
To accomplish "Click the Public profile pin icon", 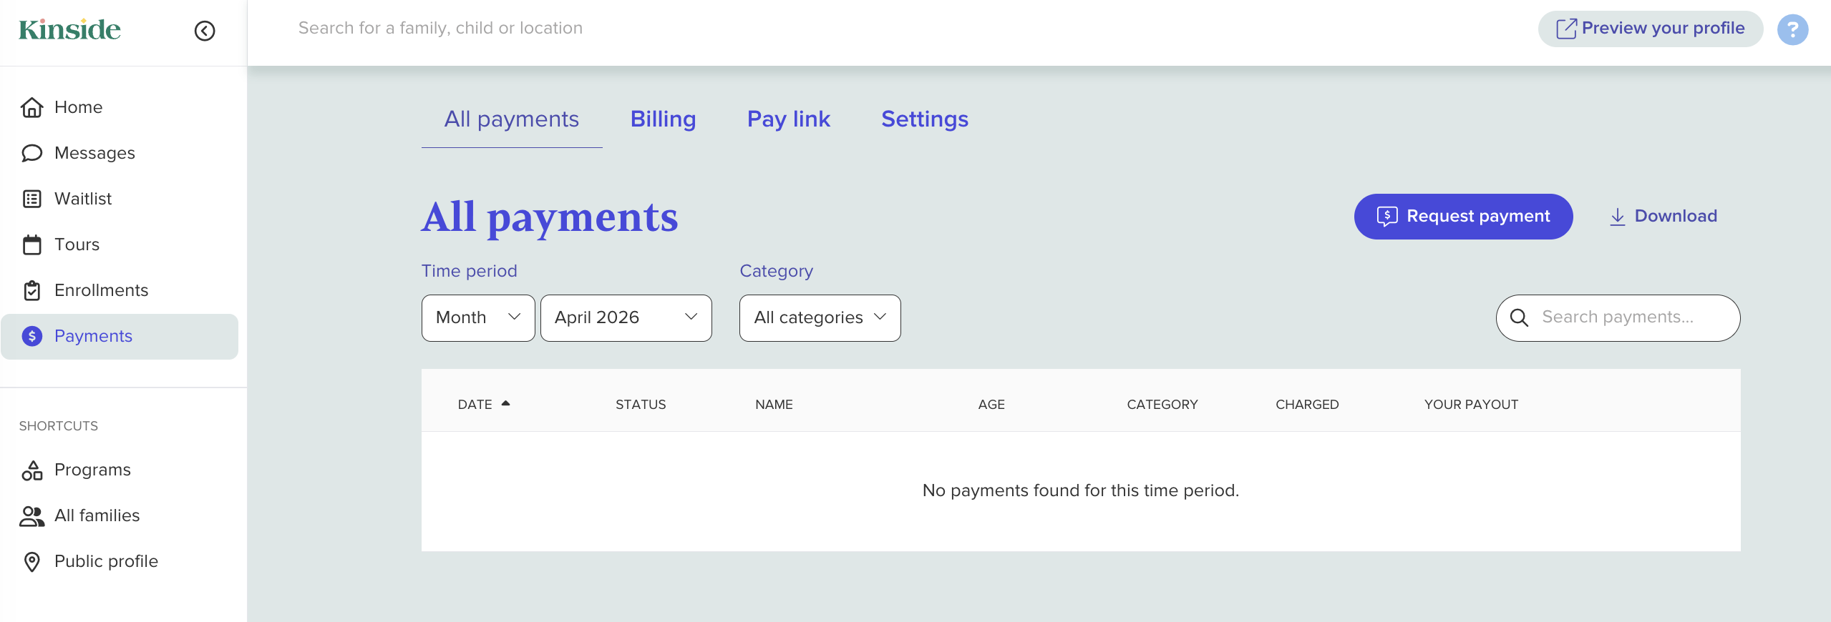I will (31, 561).
